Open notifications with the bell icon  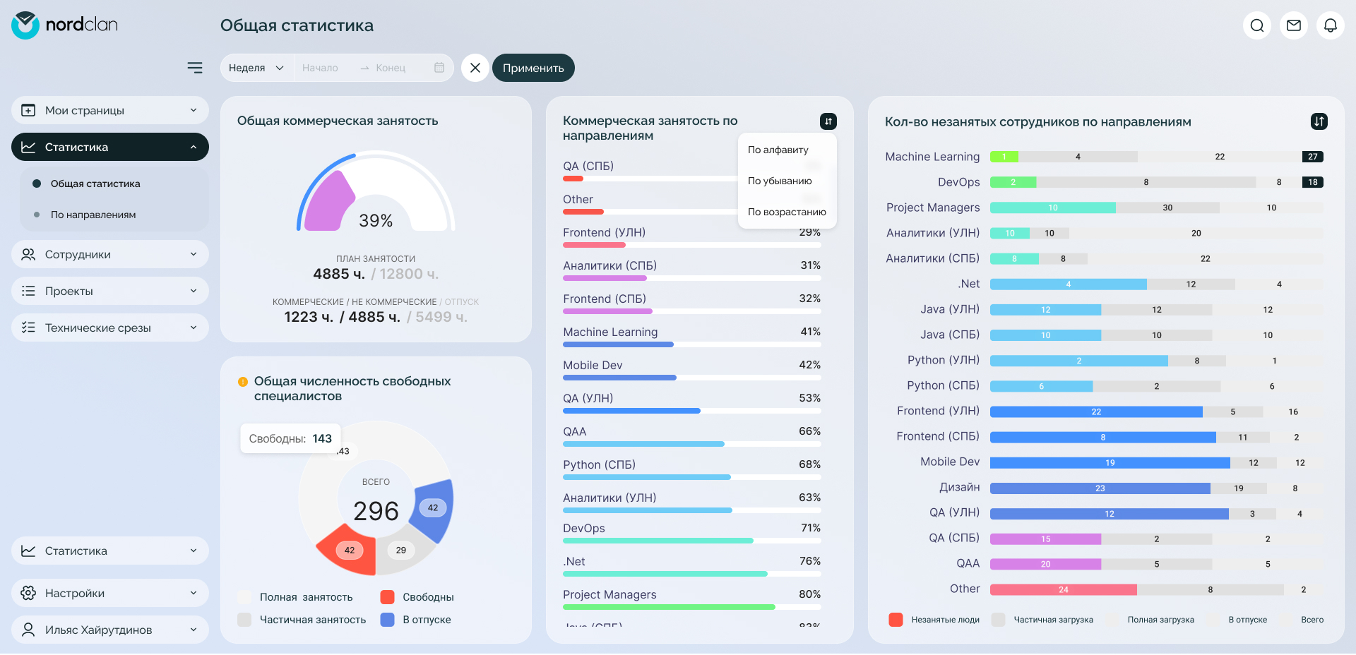coord(1331,25)
